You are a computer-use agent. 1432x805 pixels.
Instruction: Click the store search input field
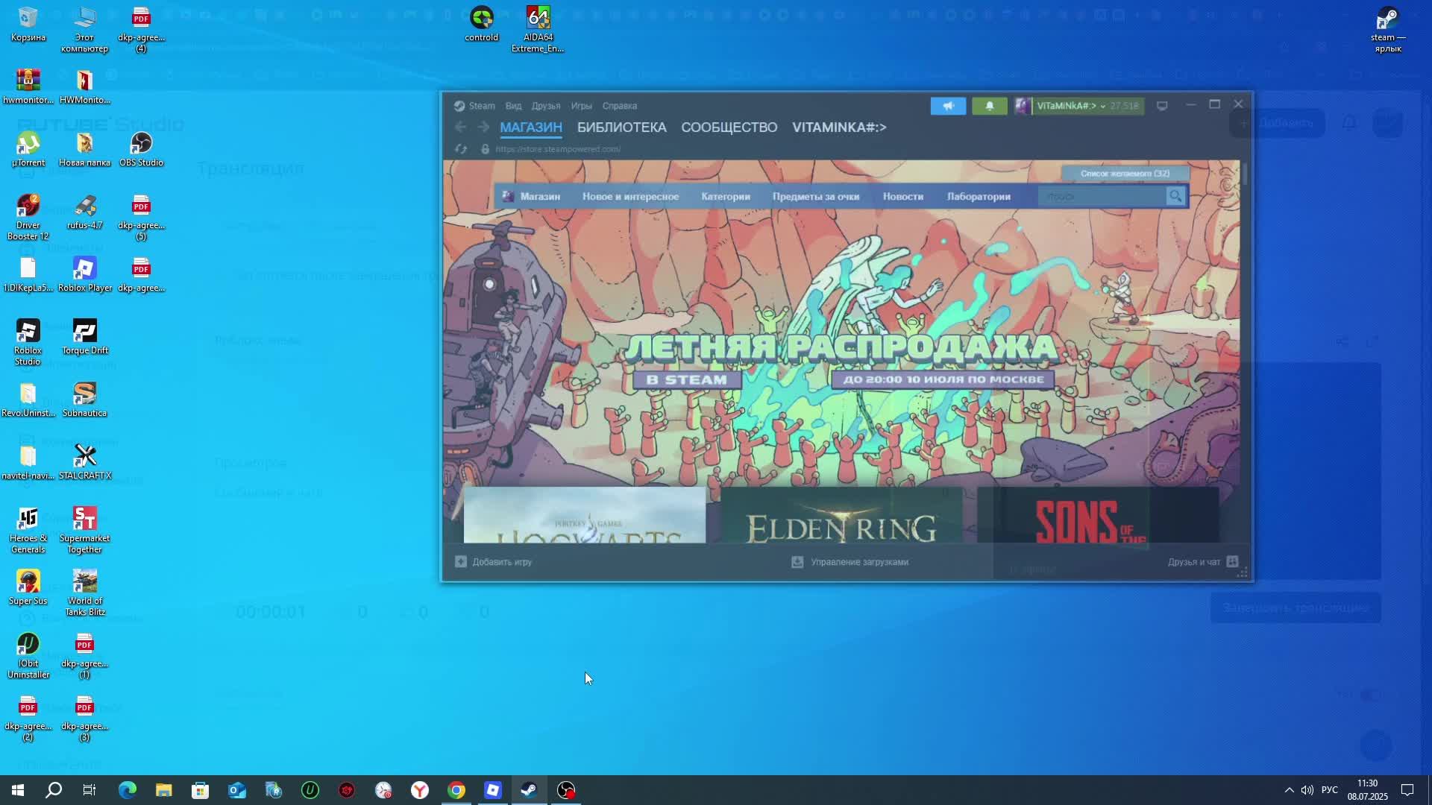click(1102, 197)
